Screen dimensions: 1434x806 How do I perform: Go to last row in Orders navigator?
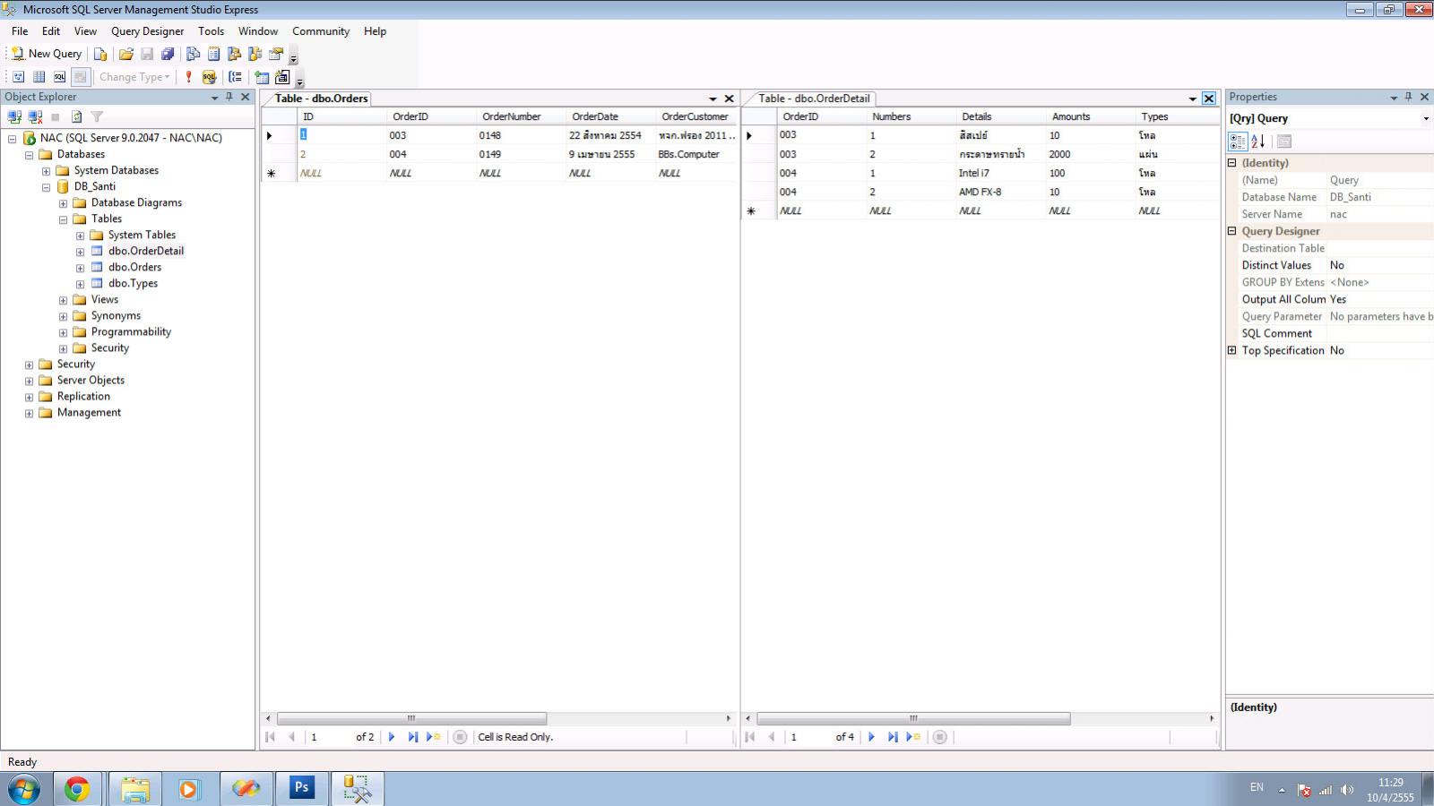(412, 737)
